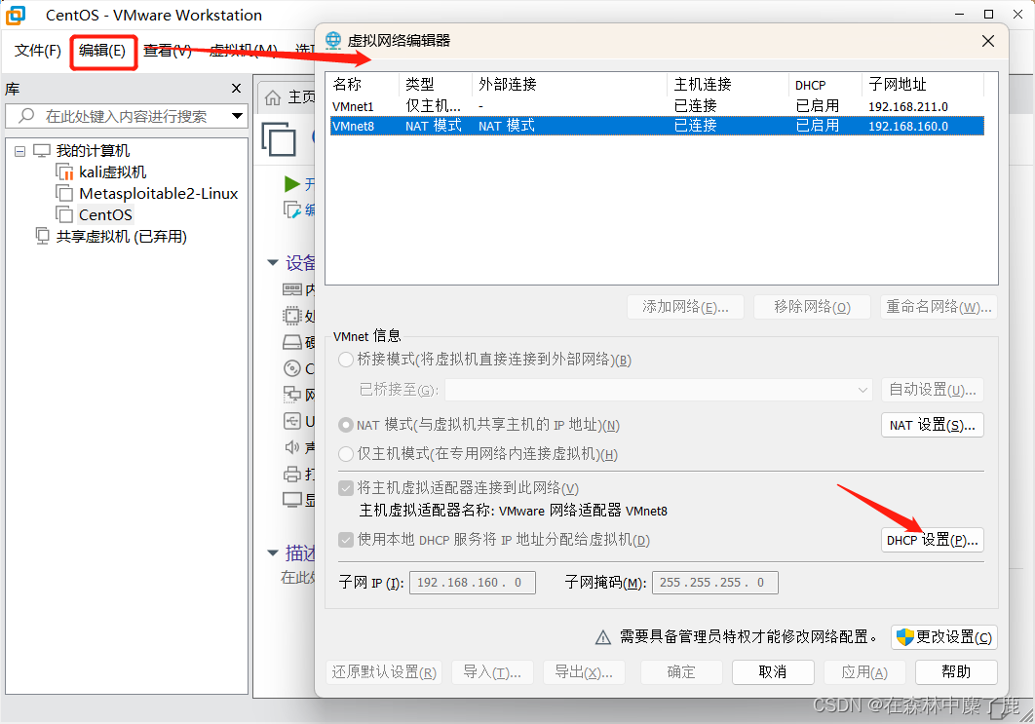Open NAT 设置(S)... button

933,425
